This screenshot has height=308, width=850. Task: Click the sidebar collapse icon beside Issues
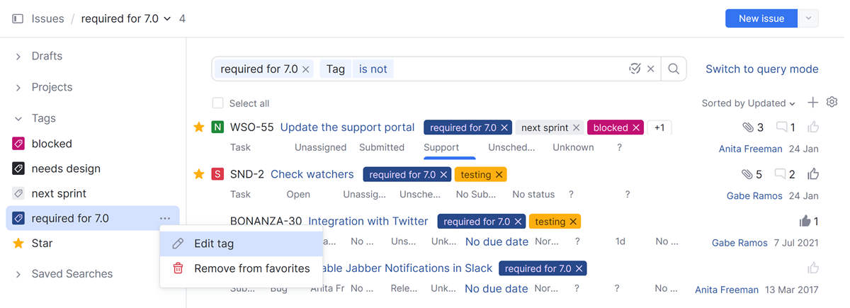coord(18,19)
